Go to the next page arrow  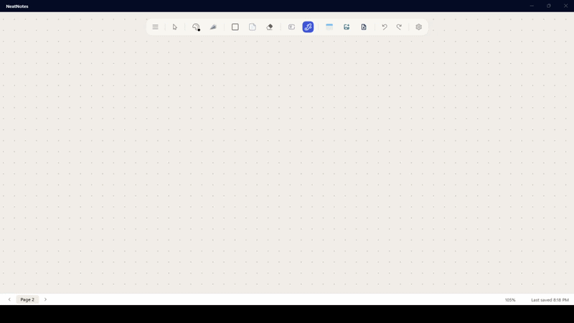coord(45,299)
